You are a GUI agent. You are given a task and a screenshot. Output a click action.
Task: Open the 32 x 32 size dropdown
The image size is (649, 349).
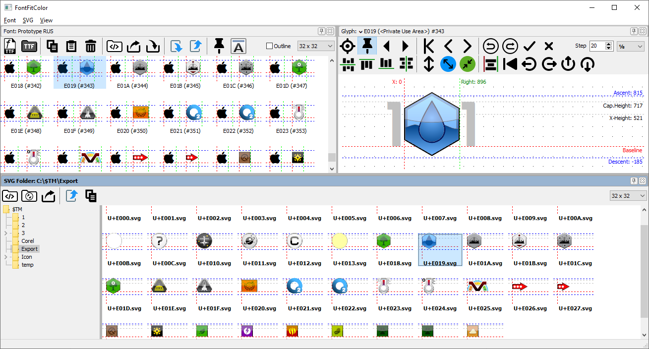coord(316,46)
